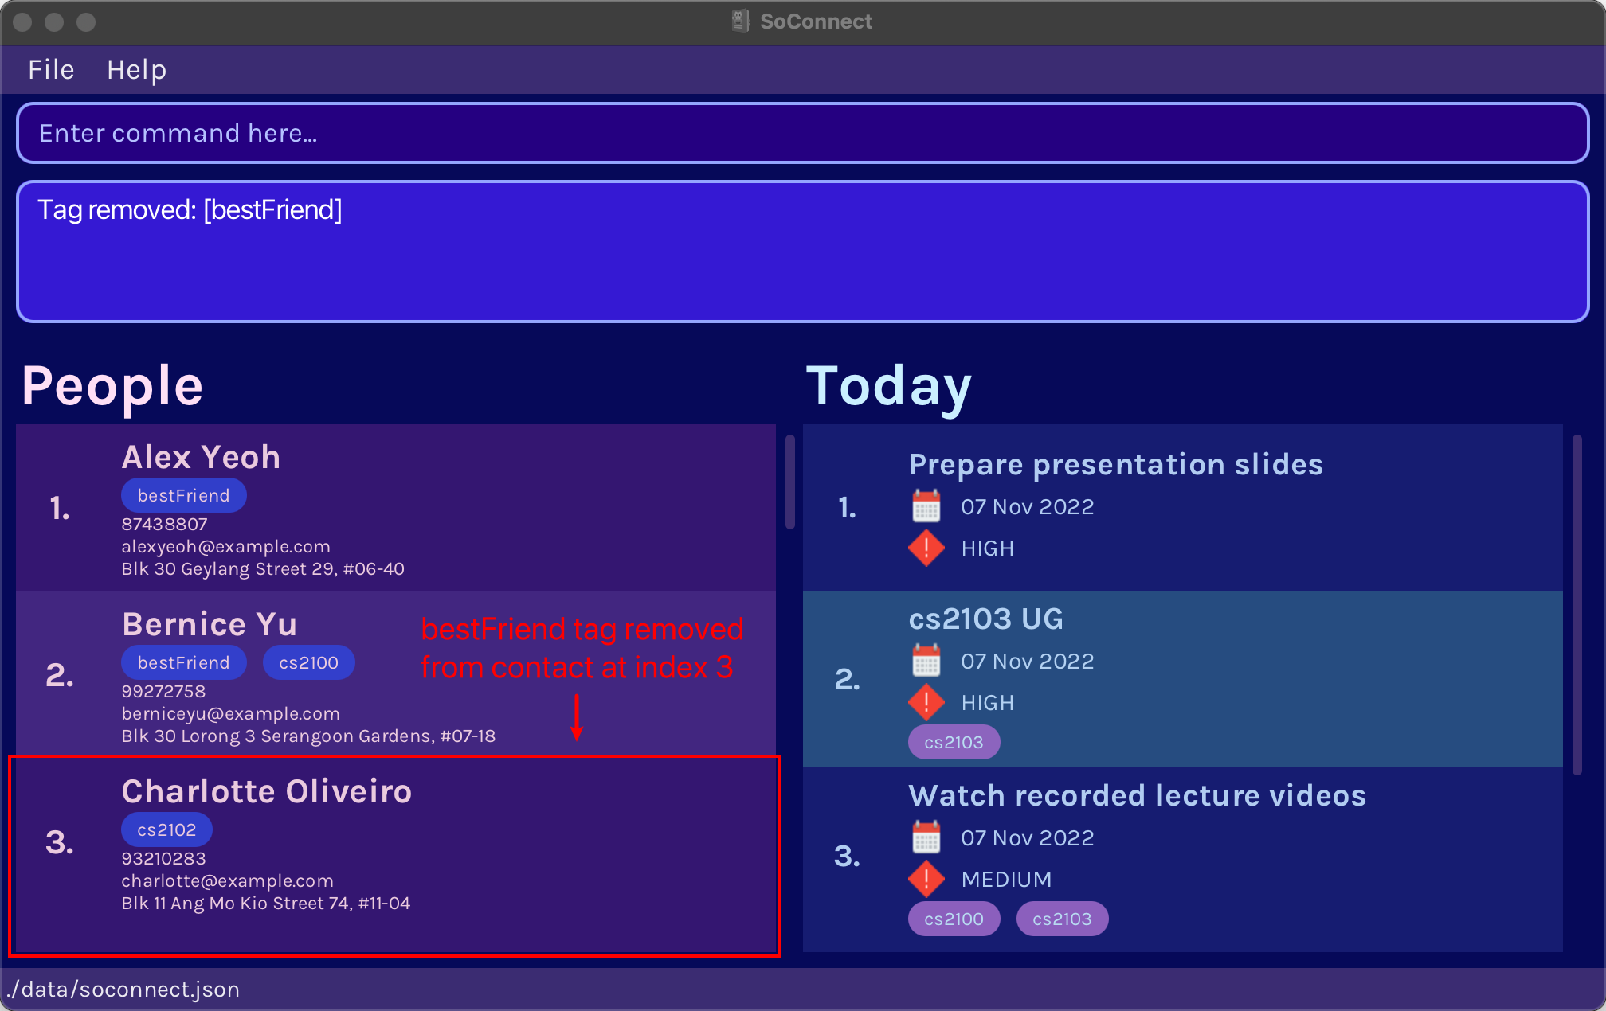
Task: Click Charlotte's address Blk 11 Ang Mo Kio
Action: click(266, 904)
